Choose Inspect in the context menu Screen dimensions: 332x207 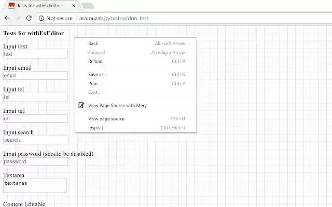[135, 128]
